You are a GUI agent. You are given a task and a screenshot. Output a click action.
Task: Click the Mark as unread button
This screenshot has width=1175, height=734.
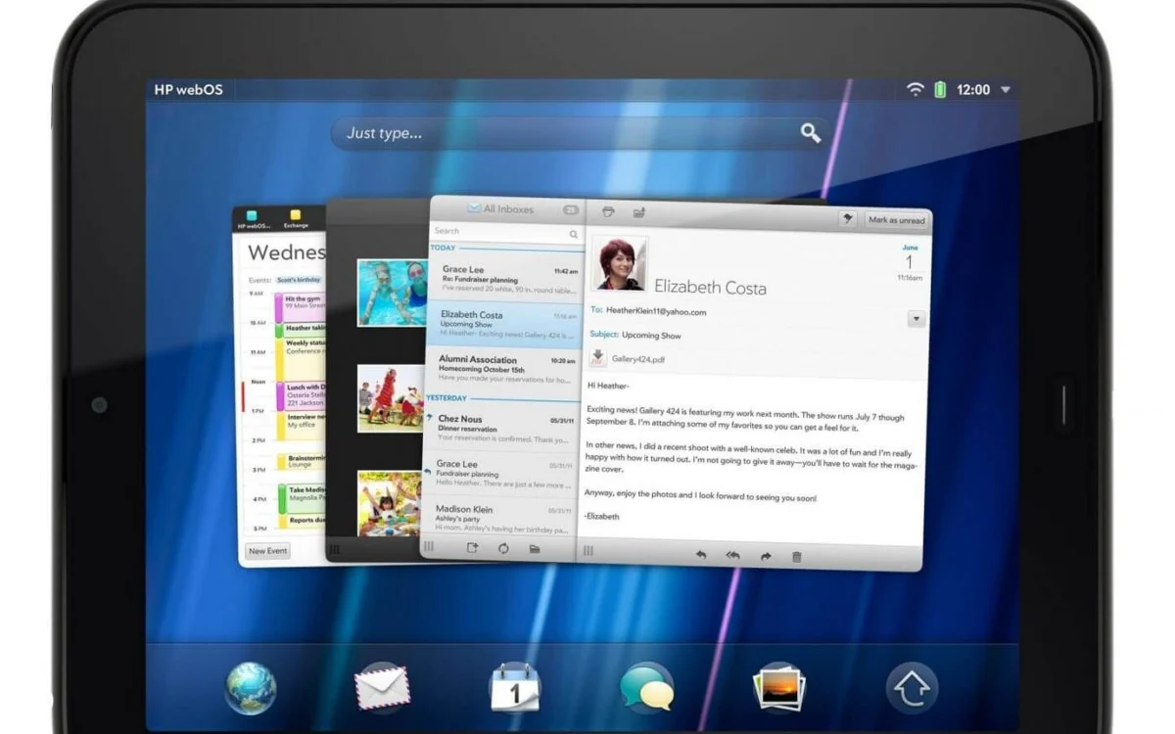[897, 220]
